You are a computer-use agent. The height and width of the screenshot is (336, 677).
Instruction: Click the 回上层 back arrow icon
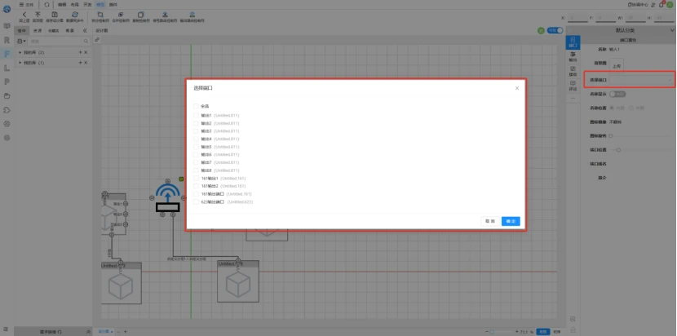24,15
